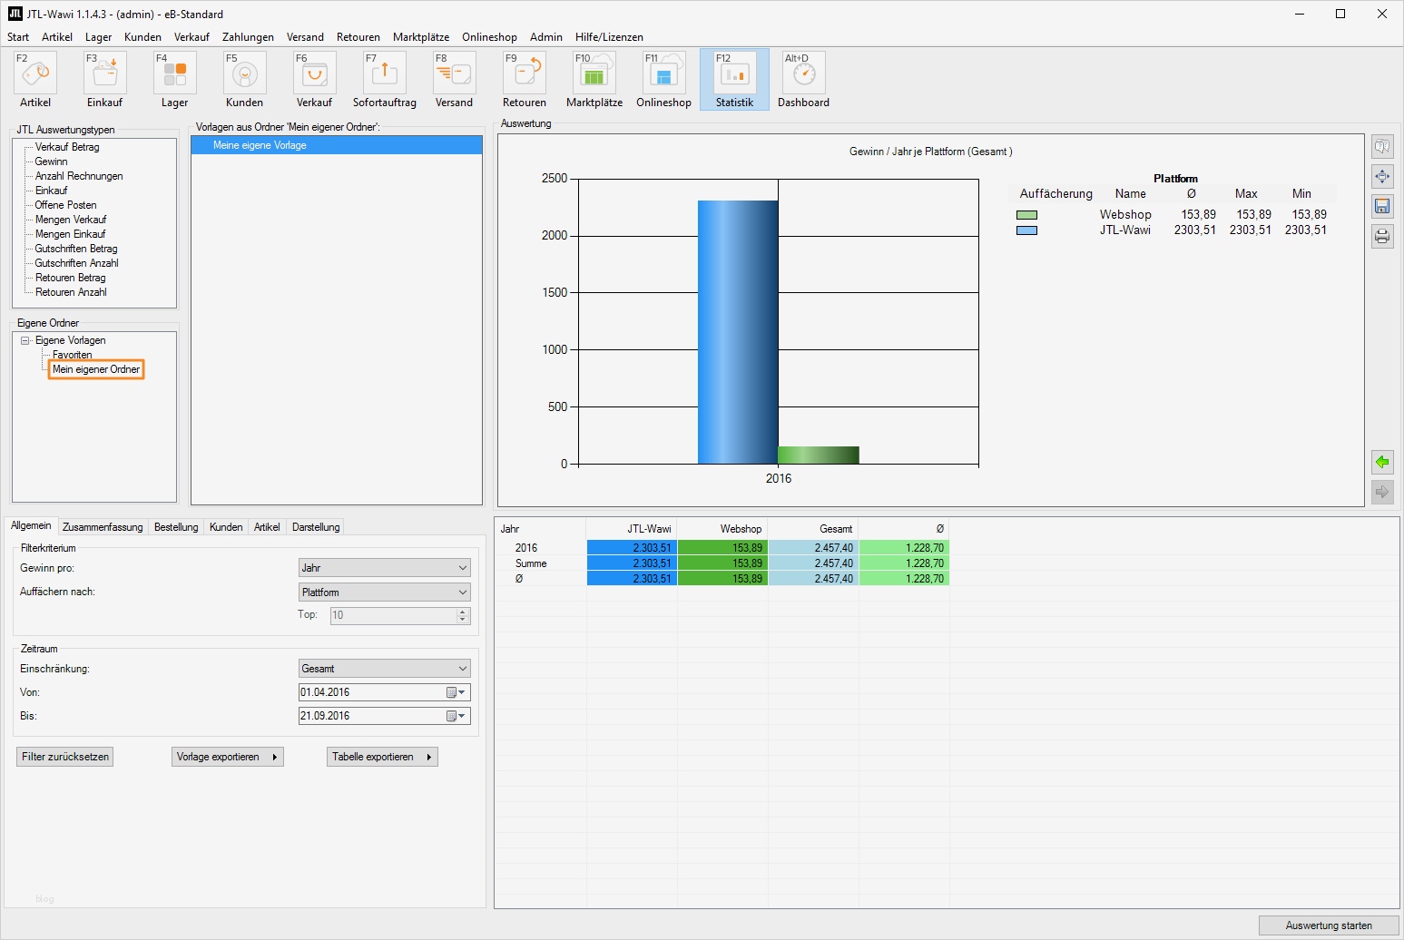The height and width of the screenshot is (940, 1404).
Task: Open the Kunden toolbar icon (F5)
Action: (244, 73)
